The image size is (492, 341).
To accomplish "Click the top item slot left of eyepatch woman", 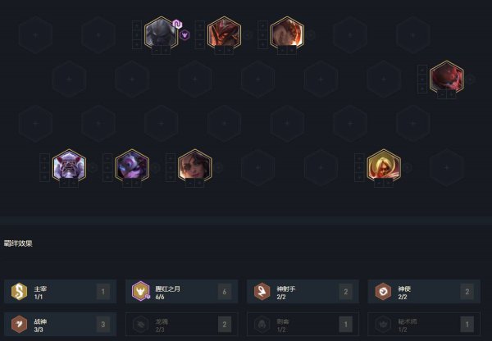I will tap(171, 158).
